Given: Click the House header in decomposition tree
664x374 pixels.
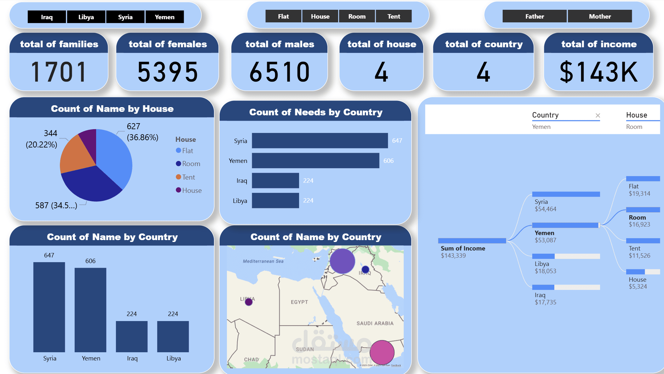Looking at the screenshot, I should (637, 115).
